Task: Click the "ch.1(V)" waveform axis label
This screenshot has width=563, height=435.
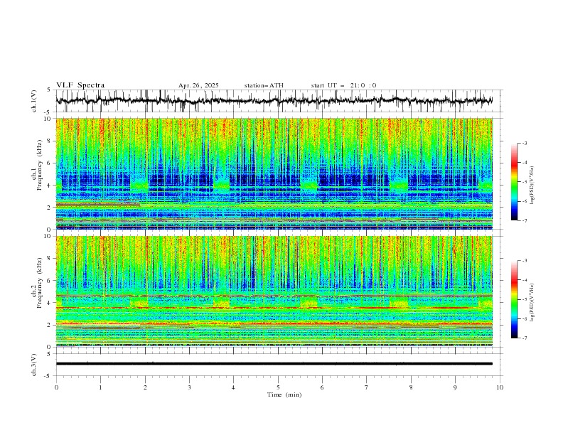Action: pyautogui.click(x=34, y=101)
